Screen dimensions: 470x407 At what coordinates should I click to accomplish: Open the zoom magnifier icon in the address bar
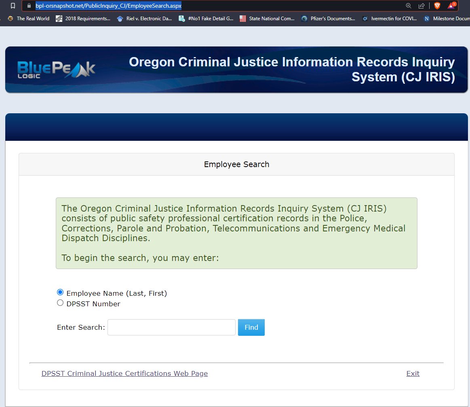click(x=408, y=6)
